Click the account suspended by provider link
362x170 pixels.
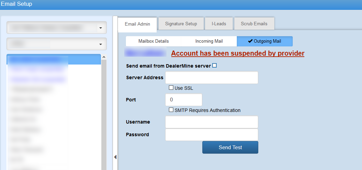(x=238, y=53)
